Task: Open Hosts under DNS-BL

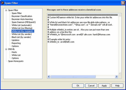Action: coord(14,52)
